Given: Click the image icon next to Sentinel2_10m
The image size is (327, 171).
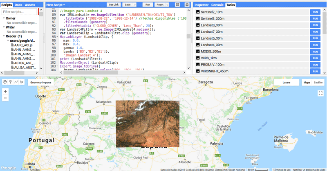Looking at the screenshot, I should pyautogui.click(x=198, y=12).
